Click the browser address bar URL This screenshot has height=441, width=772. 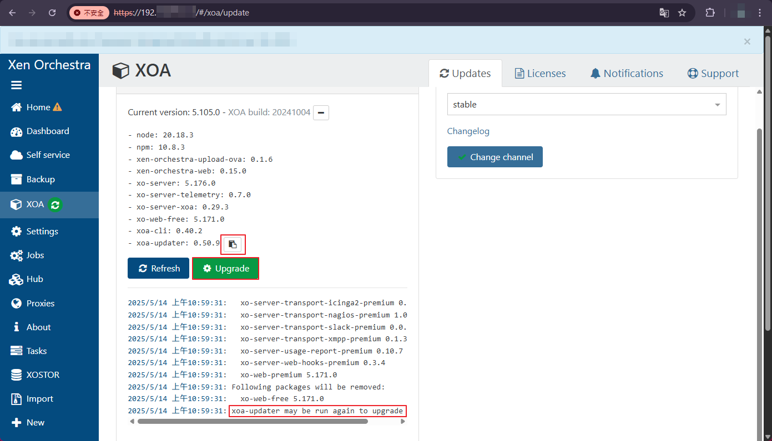[x=181, y=13]
